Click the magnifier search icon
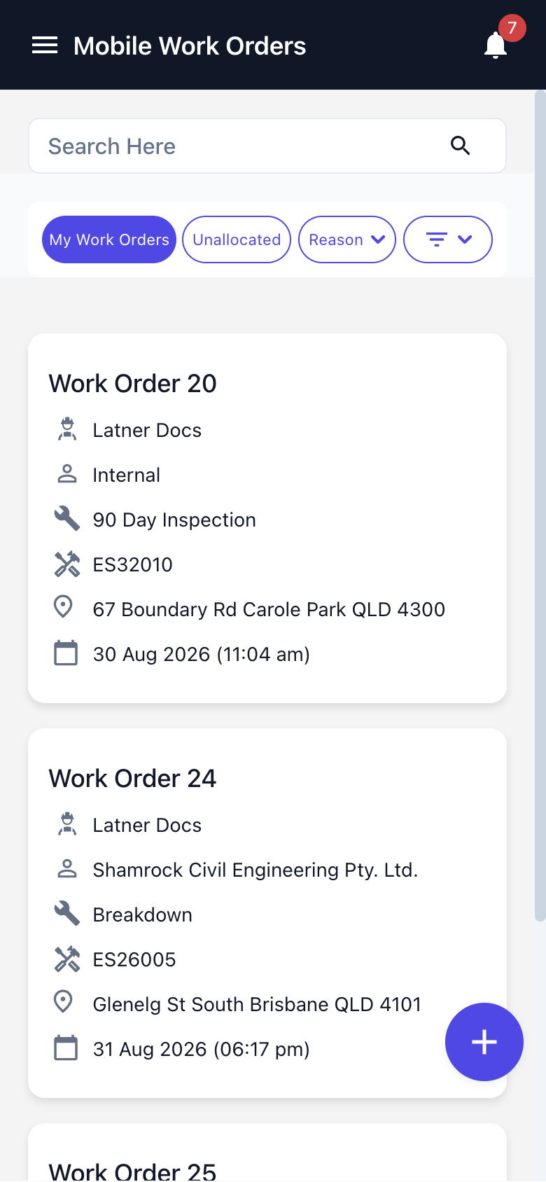546x1182 pixels. [460, 146]
